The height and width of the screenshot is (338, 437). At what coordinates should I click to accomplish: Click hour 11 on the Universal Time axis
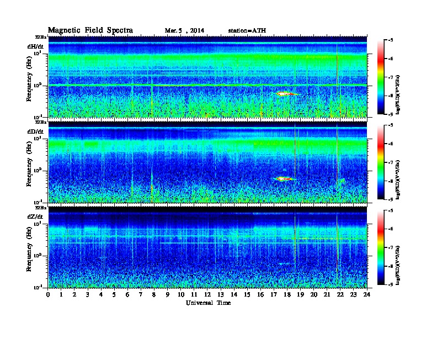click(x=194, y=294)
